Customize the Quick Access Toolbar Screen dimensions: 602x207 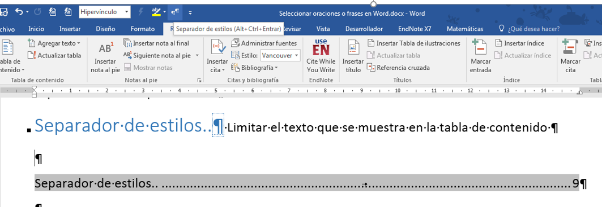click(x=190, y=12)
